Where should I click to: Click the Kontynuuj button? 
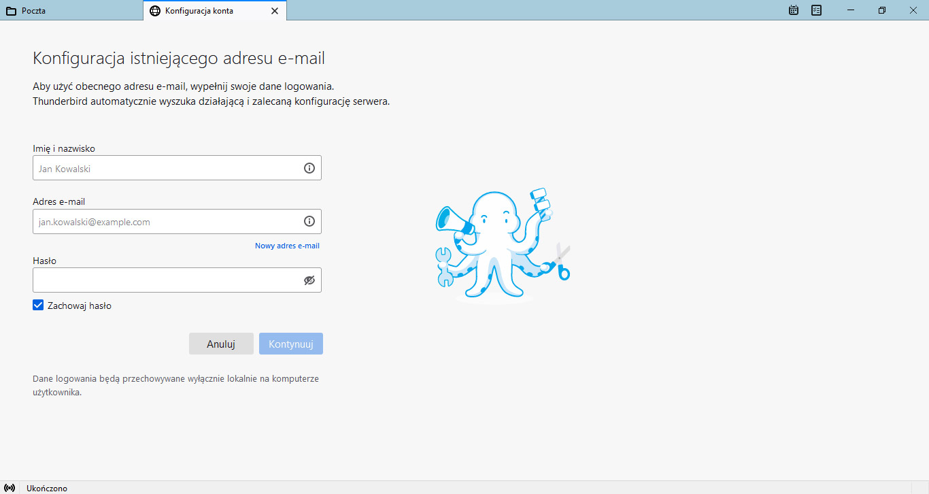coord(291,344)
